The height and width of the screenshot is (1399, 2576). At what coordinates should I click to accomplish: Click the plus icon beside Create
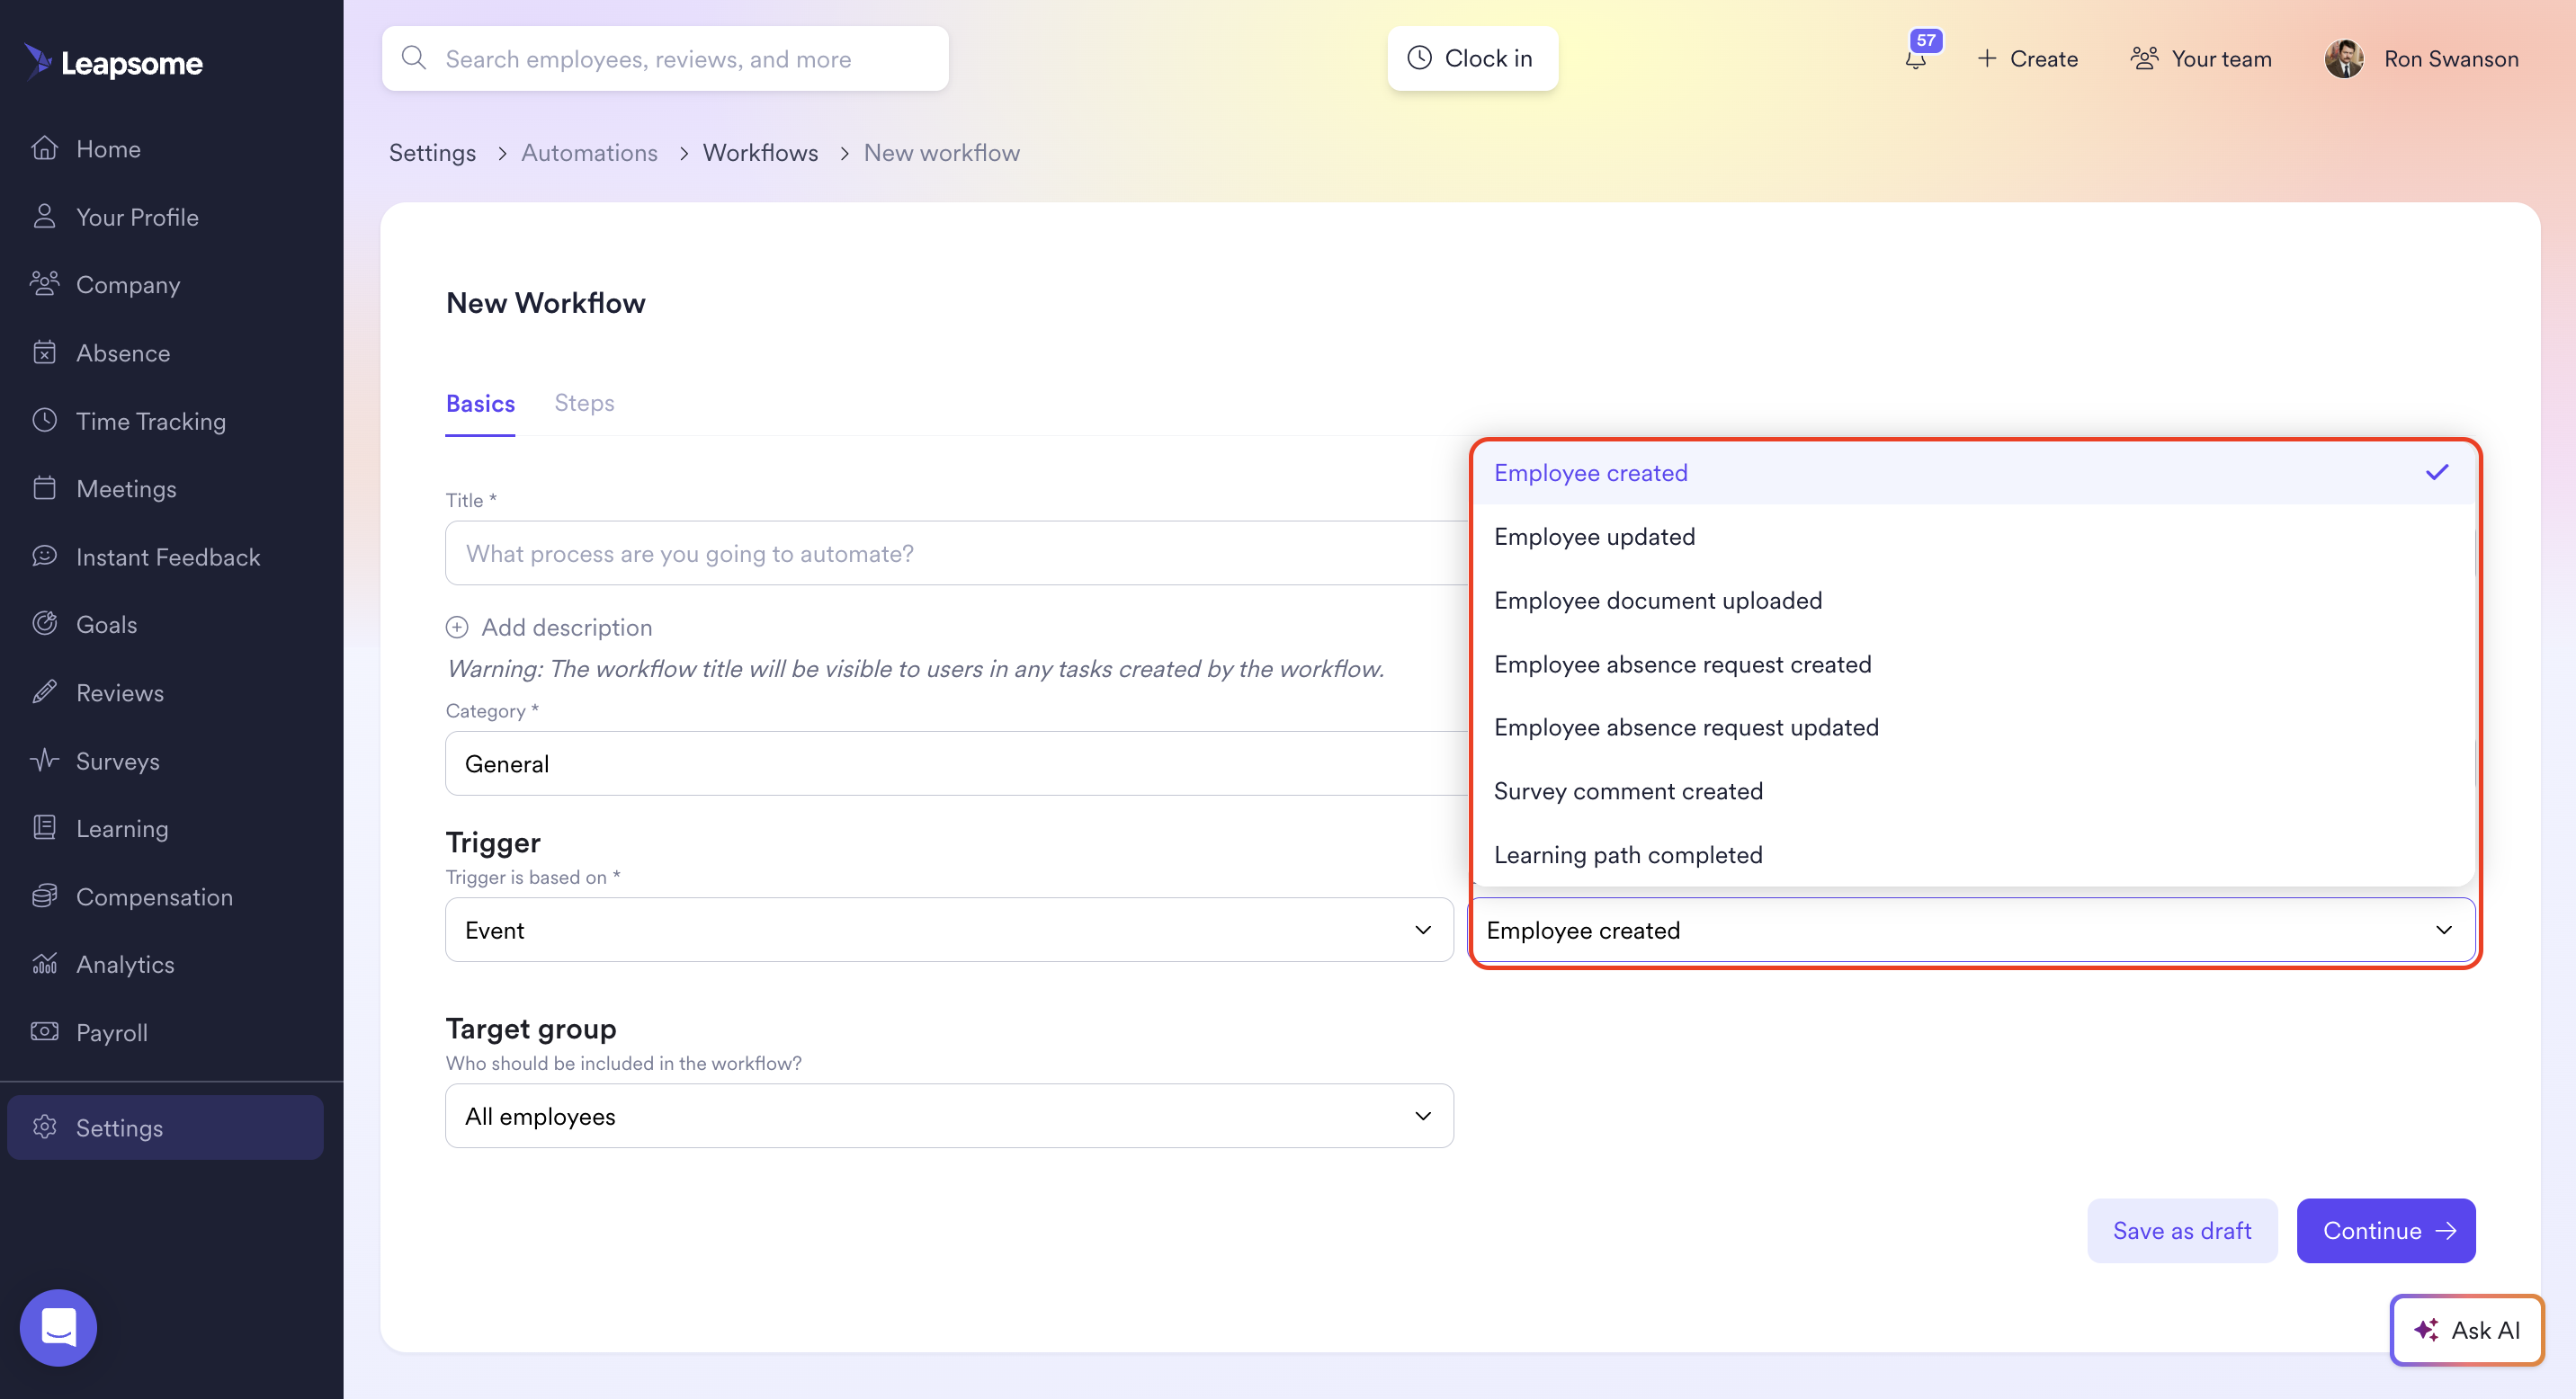[1987, 58]
